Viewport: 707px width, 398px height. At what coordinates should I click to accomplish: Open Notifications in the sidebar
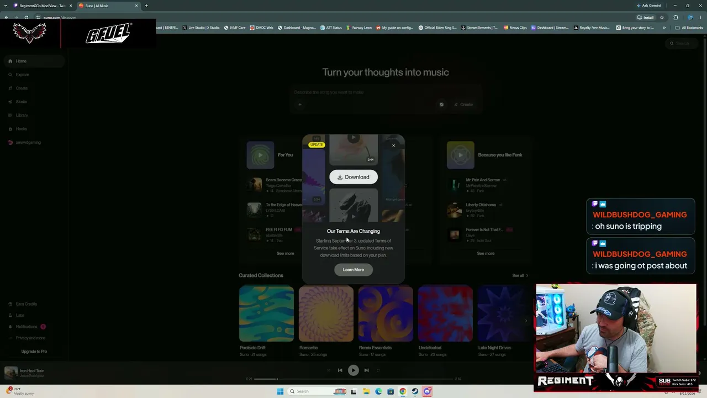click(x=27, y=327)
